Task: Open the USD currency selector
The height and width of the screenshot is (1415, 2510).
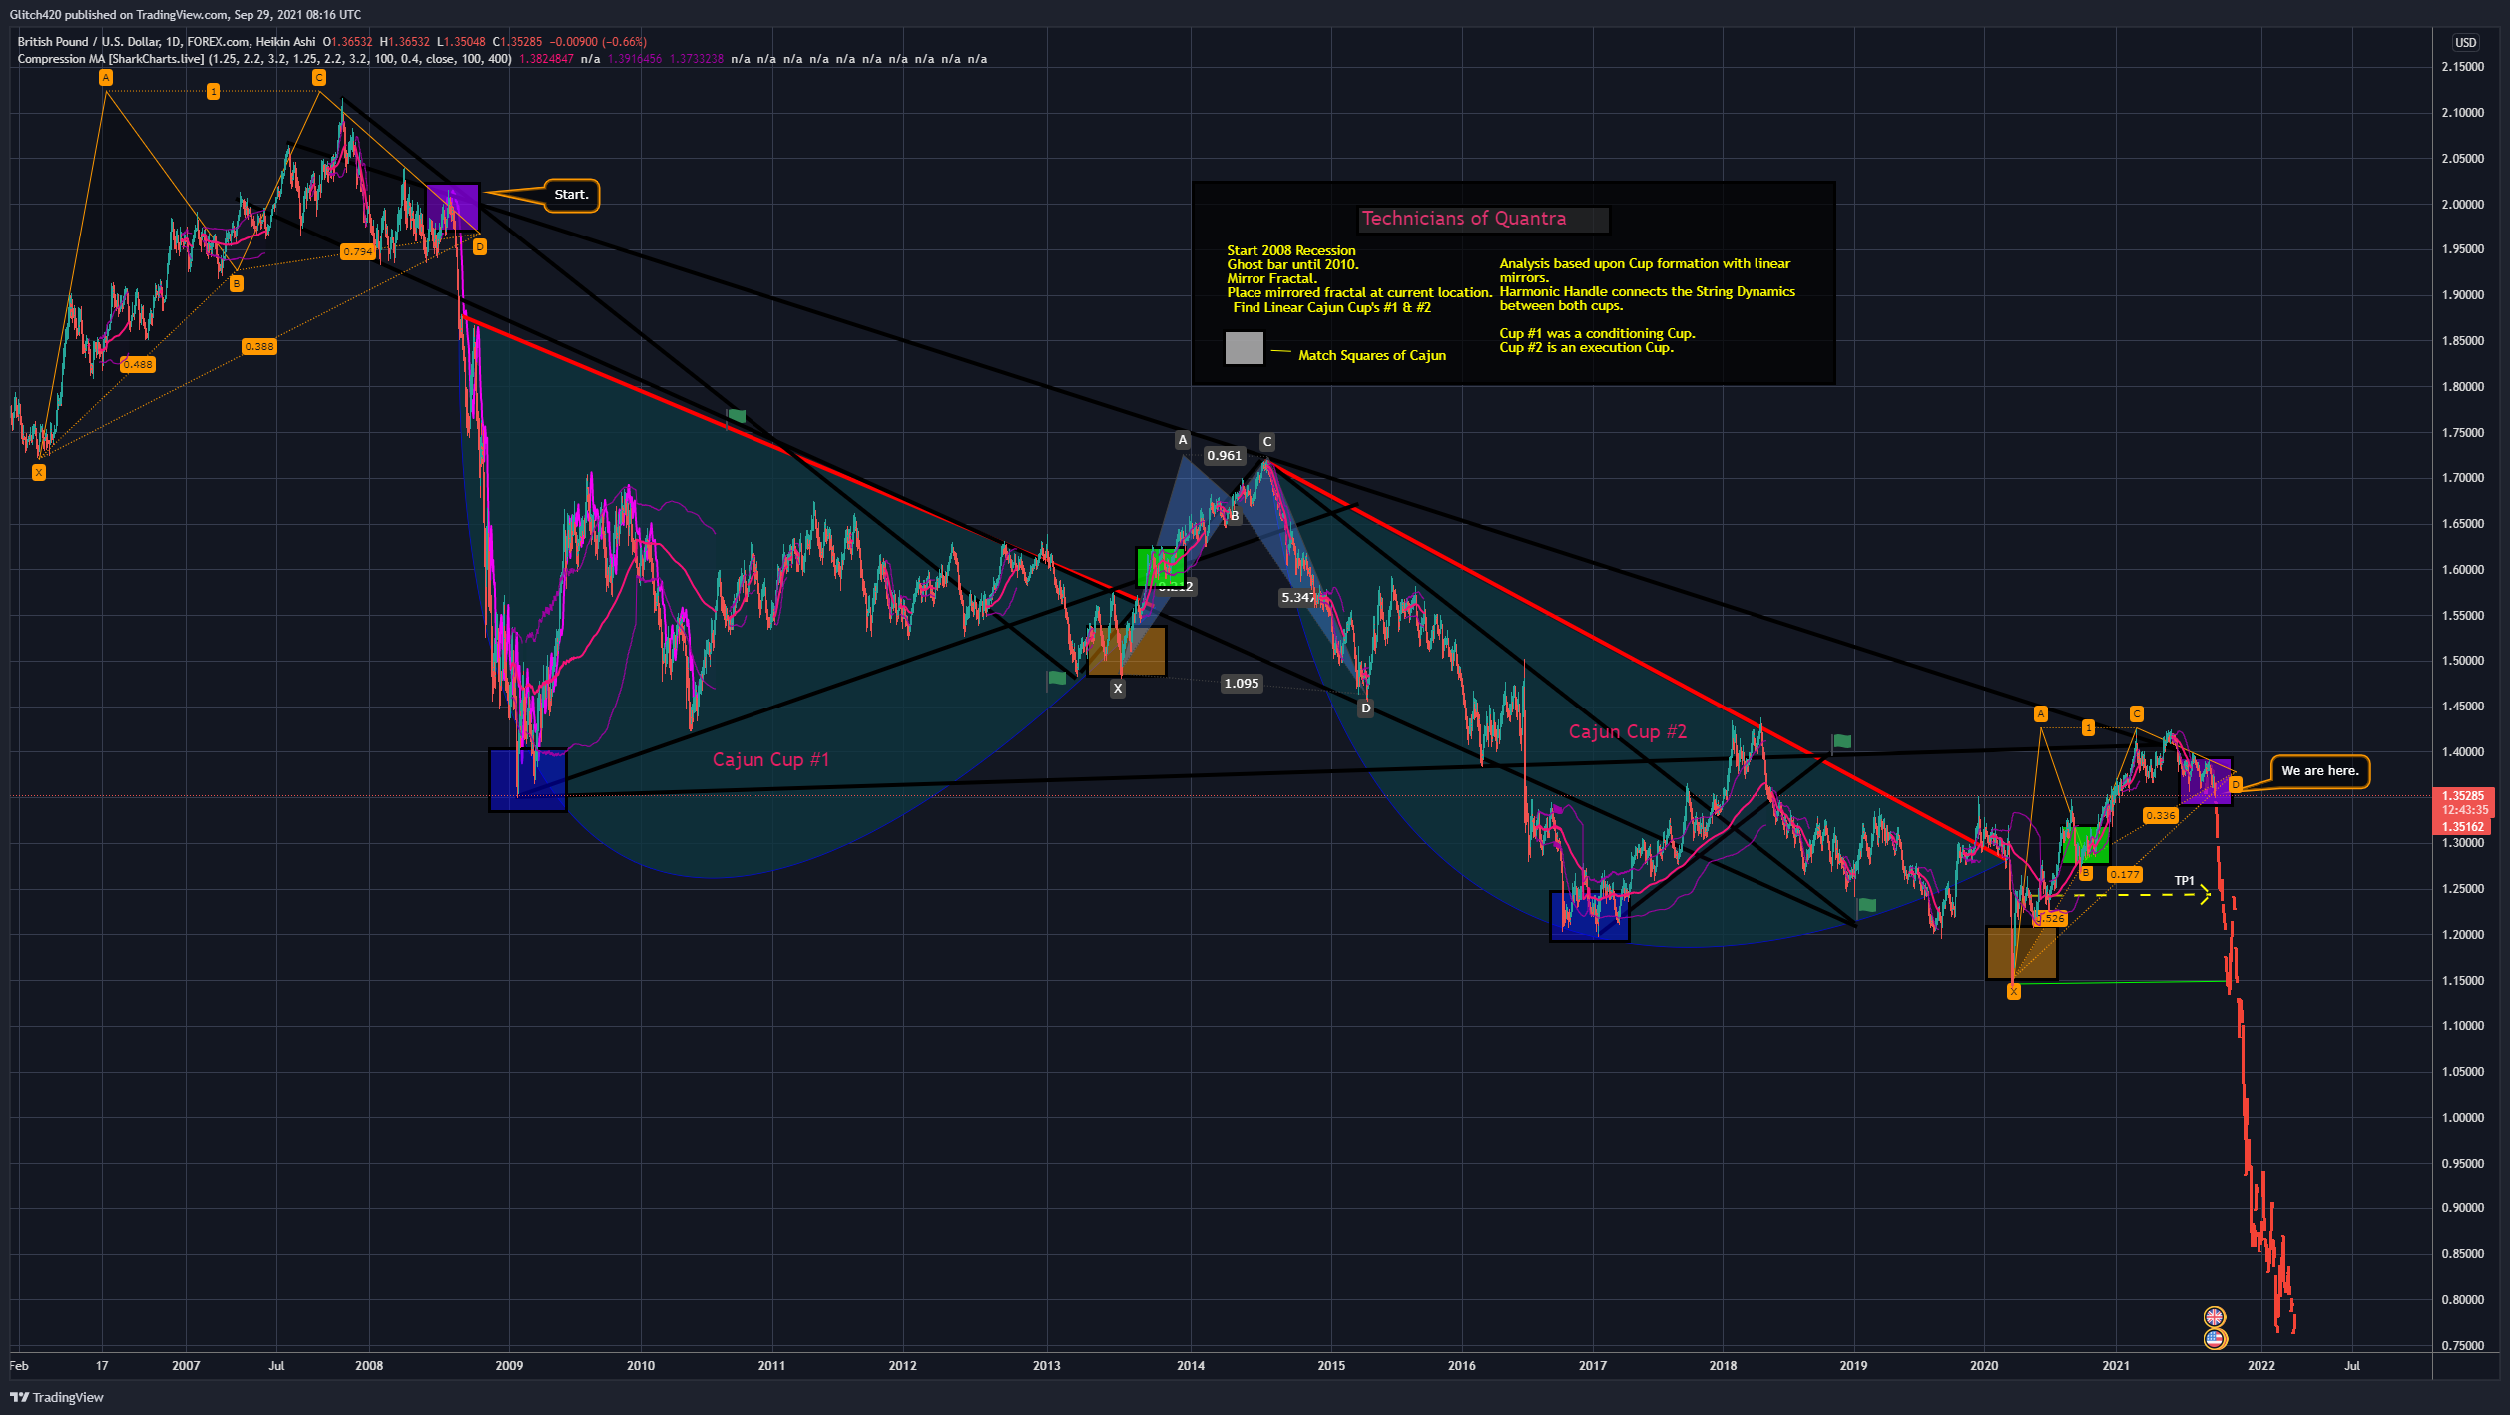Action: [x=2465, y=42]
